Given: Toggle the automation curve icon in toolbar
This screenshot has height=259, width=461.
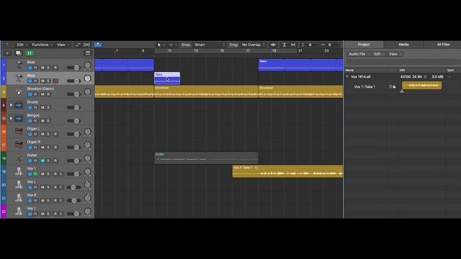Looking at the screenshot, I should pyautogui.click(x=78, y=45).
